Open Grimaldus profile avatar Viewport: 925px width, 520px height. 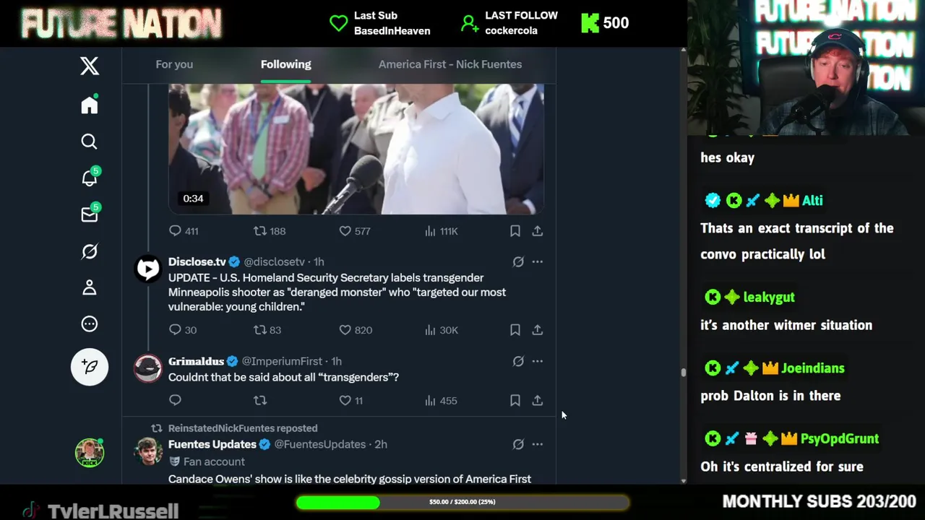pos(148,368)
